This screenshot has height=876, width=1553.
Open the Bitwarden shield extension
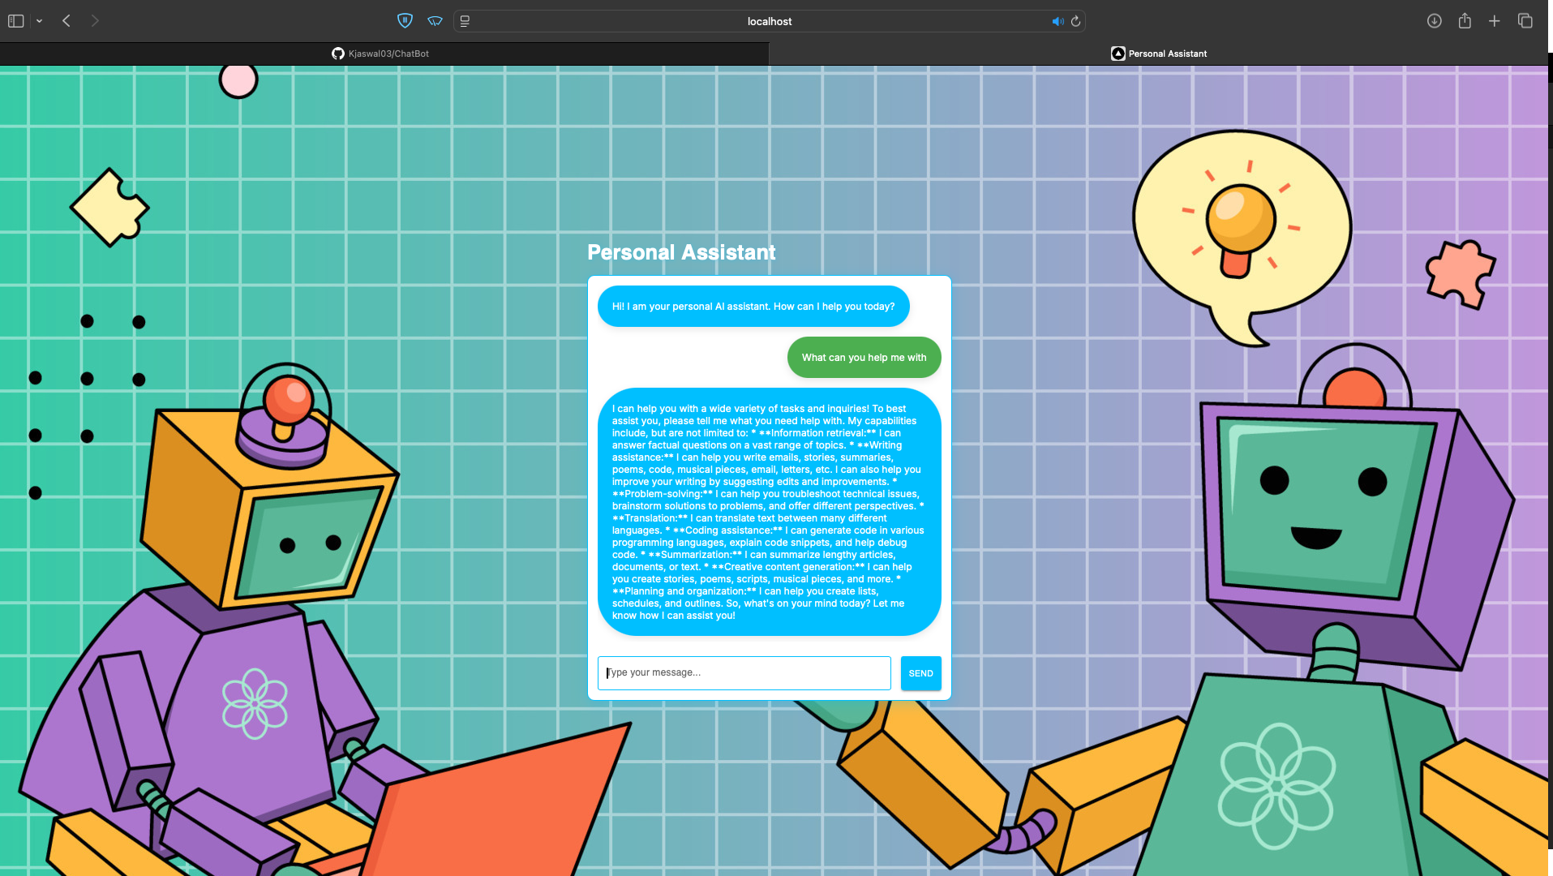point(405,21)
